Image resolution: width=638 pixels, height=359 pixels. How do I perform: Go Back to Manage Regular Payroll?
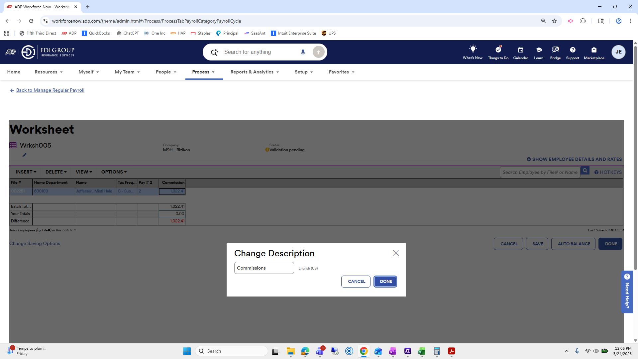point(50,90)
